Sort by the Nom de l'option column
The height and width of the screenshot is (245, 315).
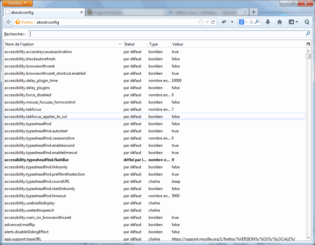[63, 44]
